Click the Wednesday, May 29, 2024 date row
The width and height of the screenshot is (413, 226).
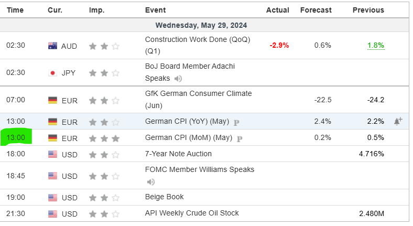[x=201, y=25]
